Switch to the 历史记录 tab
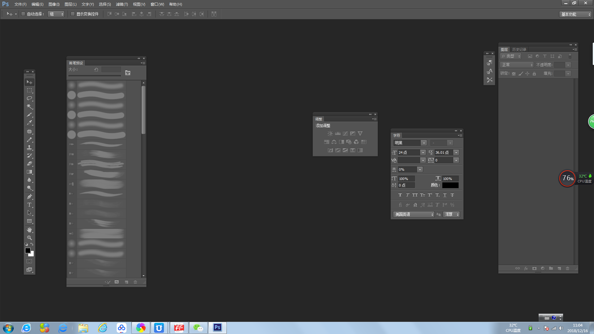Image resolution: width=594 pixels, height=334 pixels. (519, 49)
